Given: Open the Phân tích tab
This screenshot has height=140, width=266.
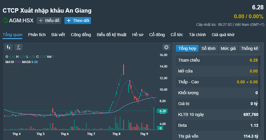Looking at the screenshot, I should (x=37, y=35).
